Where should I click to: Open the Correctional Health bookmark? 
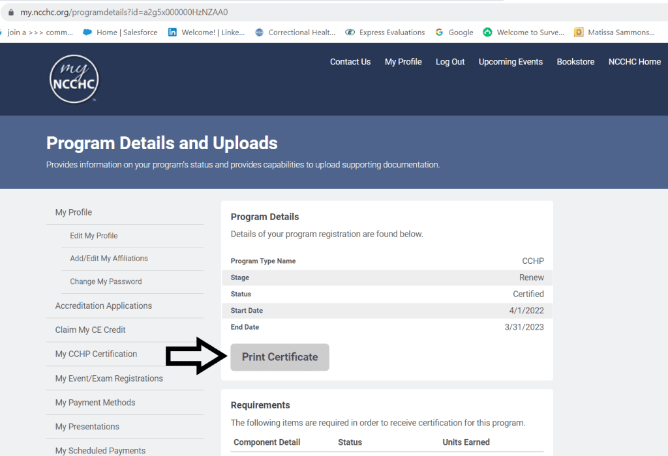[295, 32]
